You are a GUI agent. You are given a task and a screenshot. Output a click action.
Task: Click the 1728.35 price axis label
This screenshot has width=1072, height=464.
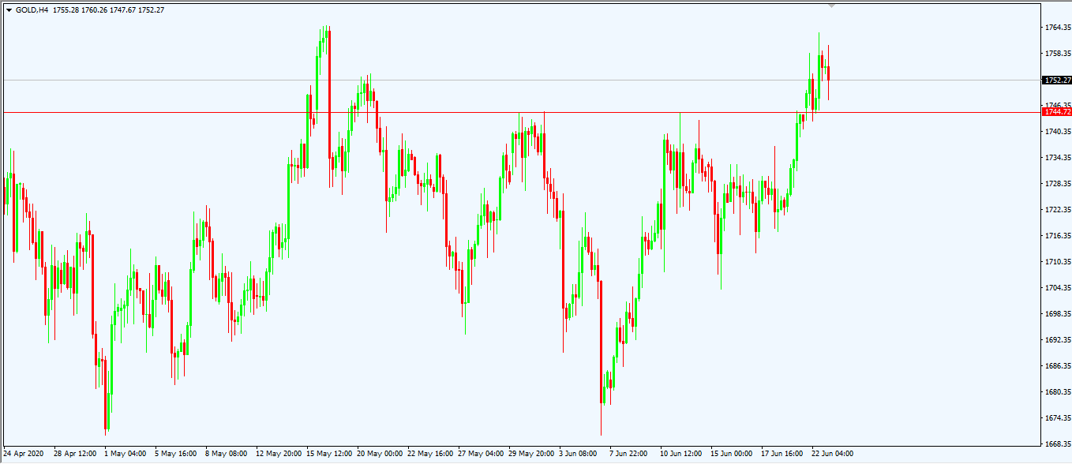tap(1058, 184)
